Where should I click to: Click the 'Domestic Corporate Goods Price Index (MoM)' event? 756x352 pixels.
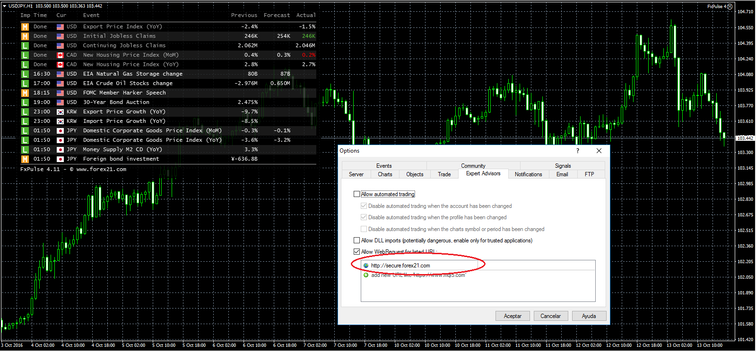point(152,131)
